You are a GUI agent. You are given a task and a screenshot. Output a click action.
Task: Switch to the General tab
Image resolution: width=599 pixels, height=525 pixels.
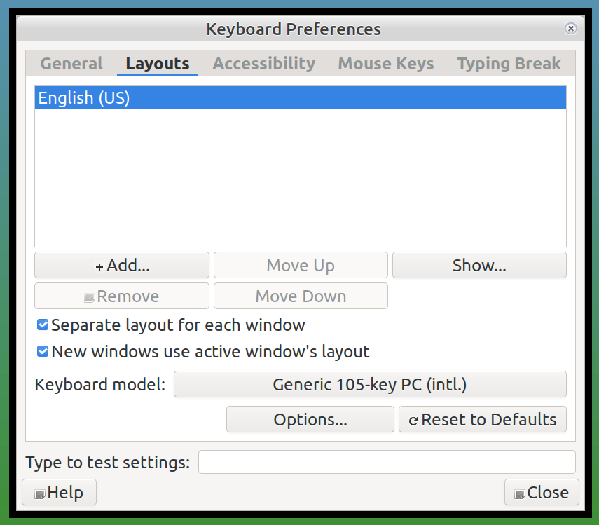pyautogui.click(x=71, y=63)
